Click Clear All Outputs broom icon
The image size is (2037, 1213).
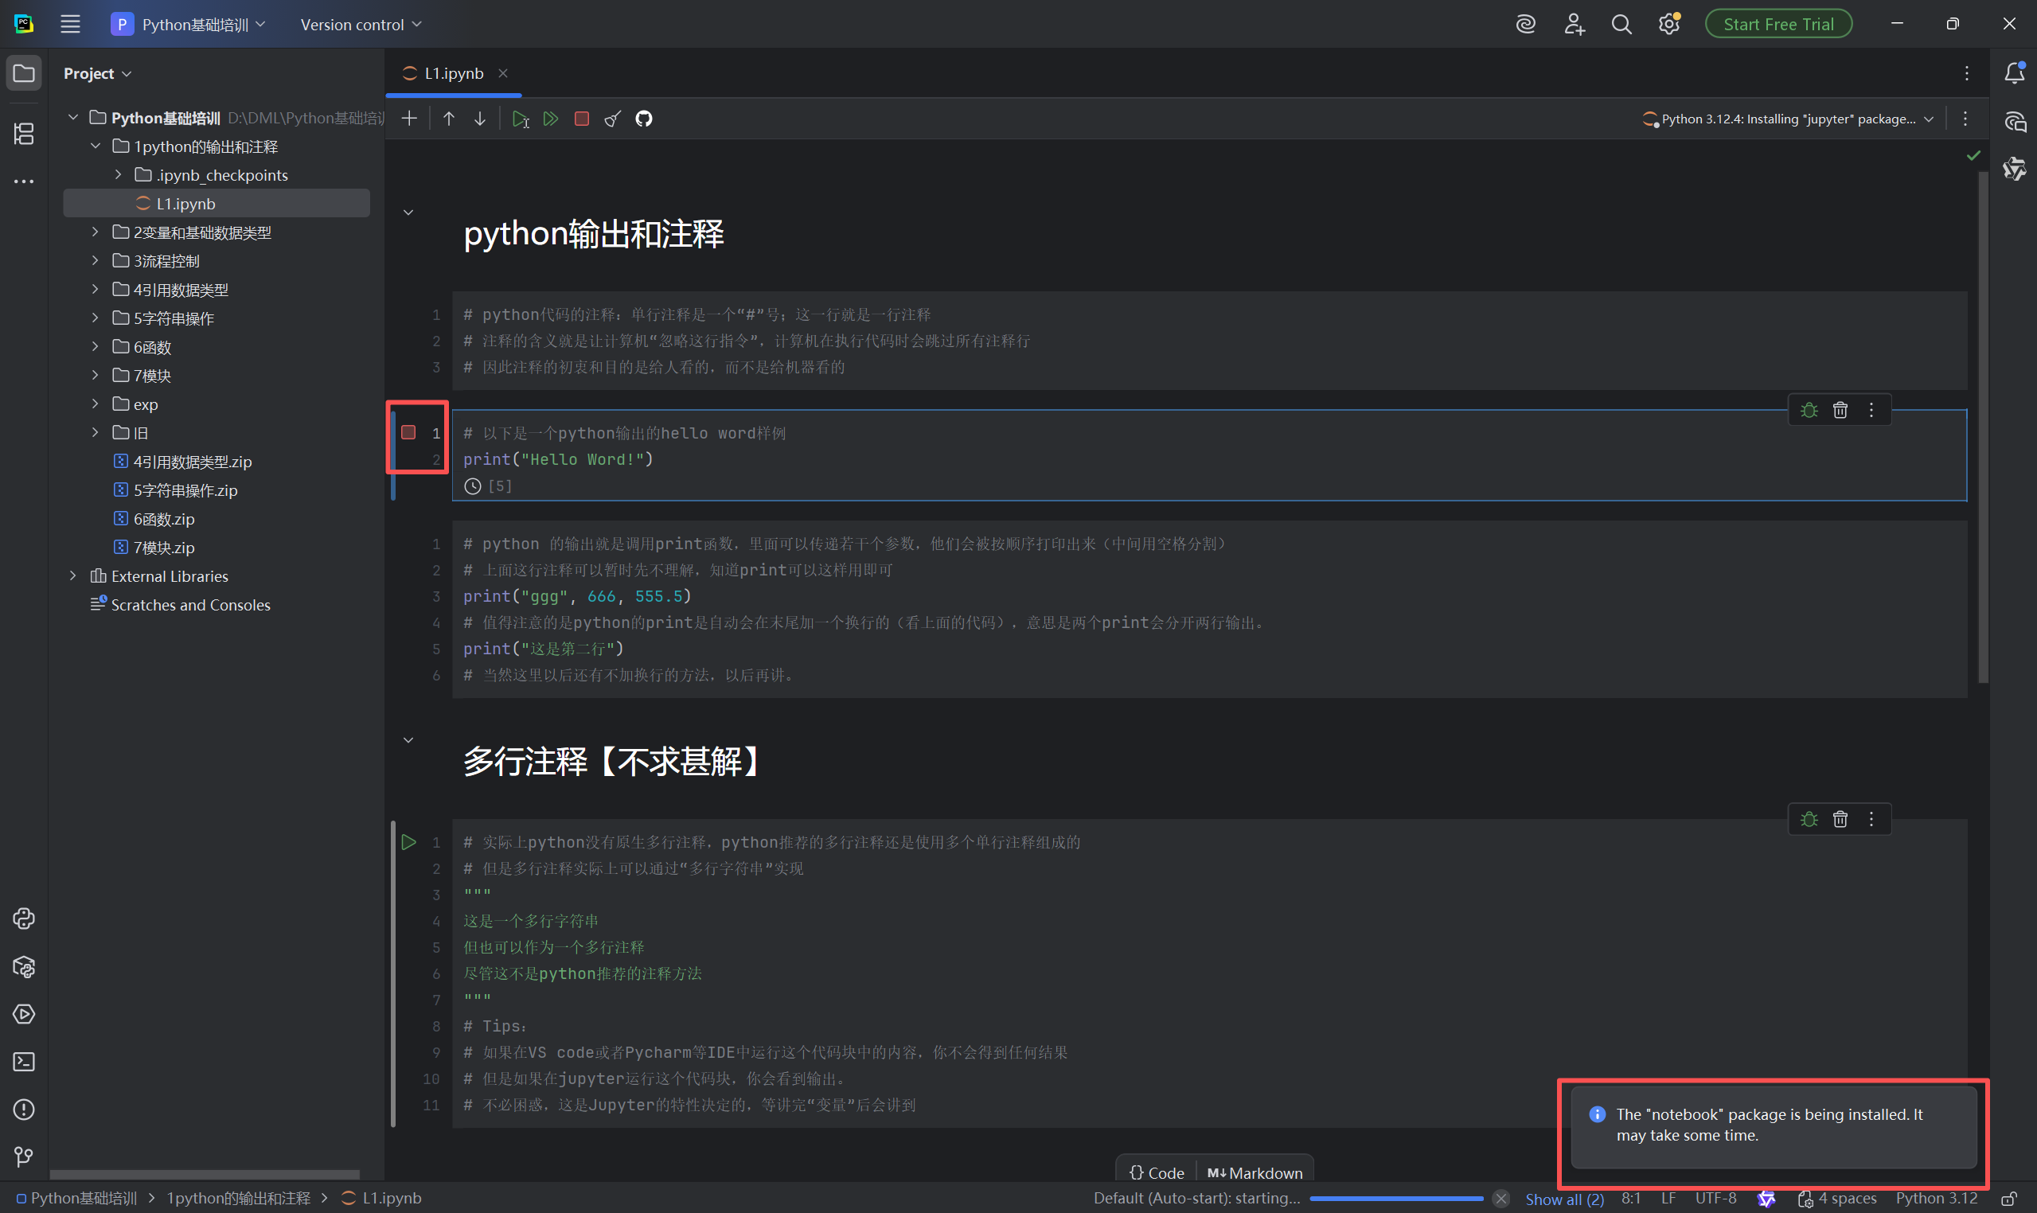click(613, 119)
